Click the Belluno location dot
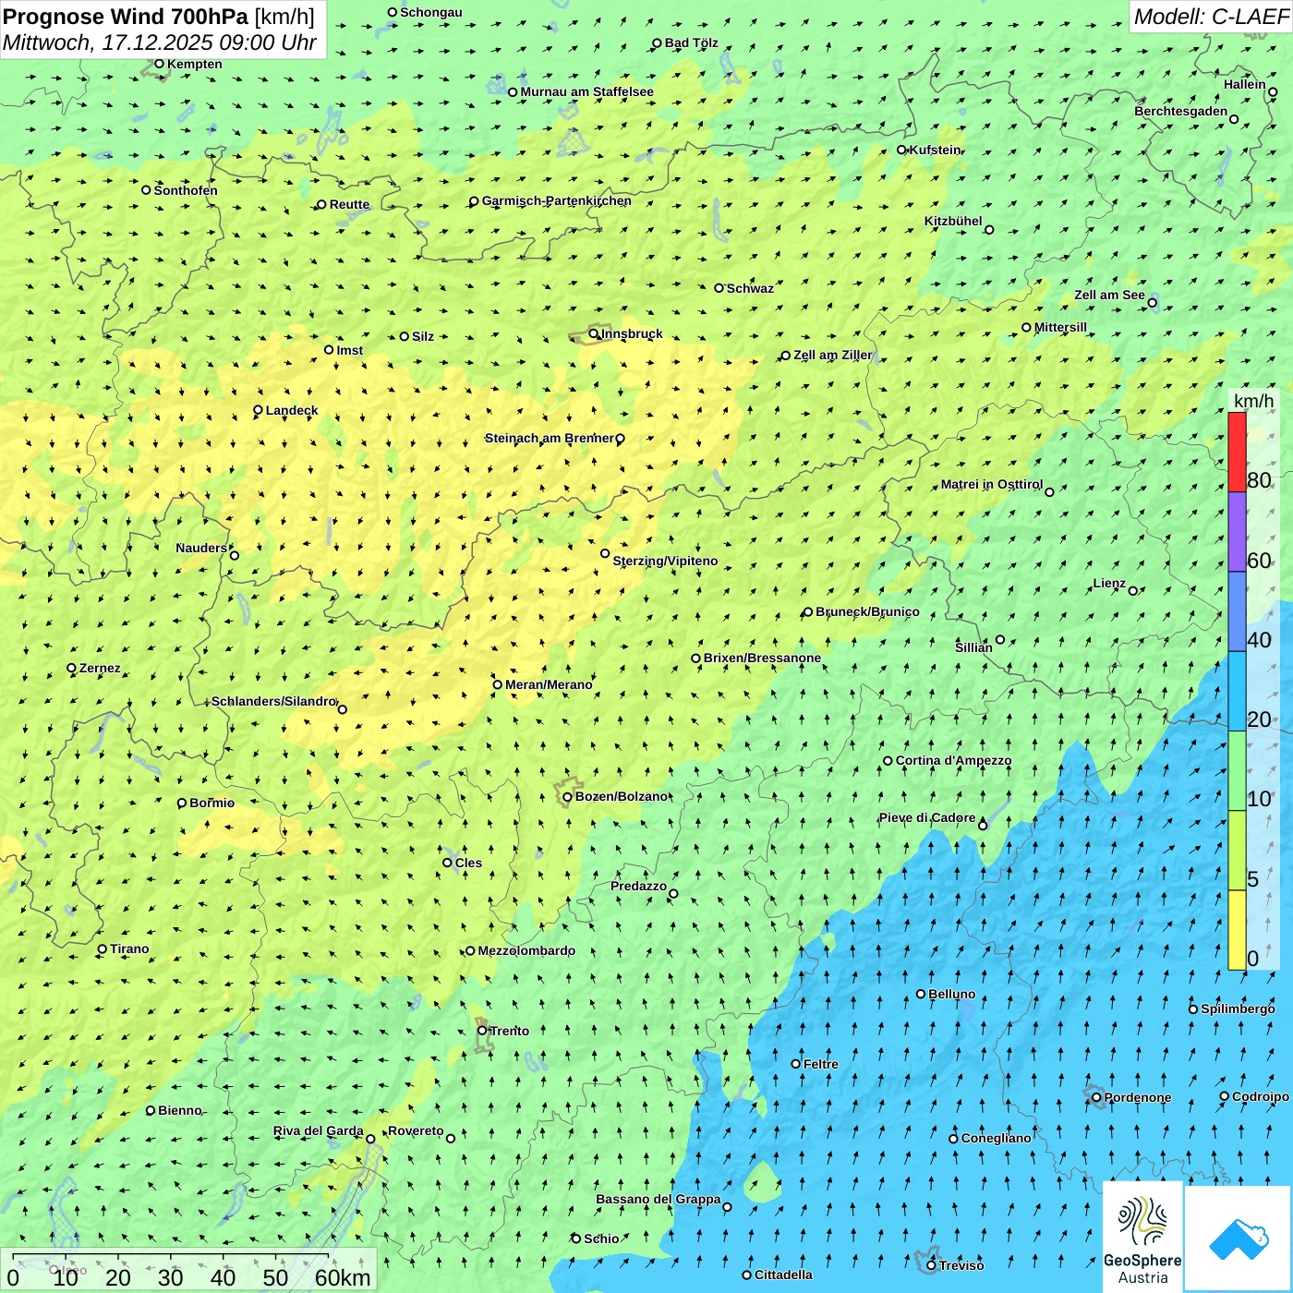Image resolution: width=1293 pixels, height=1293 pixels. pyautogui.click(x=921, y=994)
